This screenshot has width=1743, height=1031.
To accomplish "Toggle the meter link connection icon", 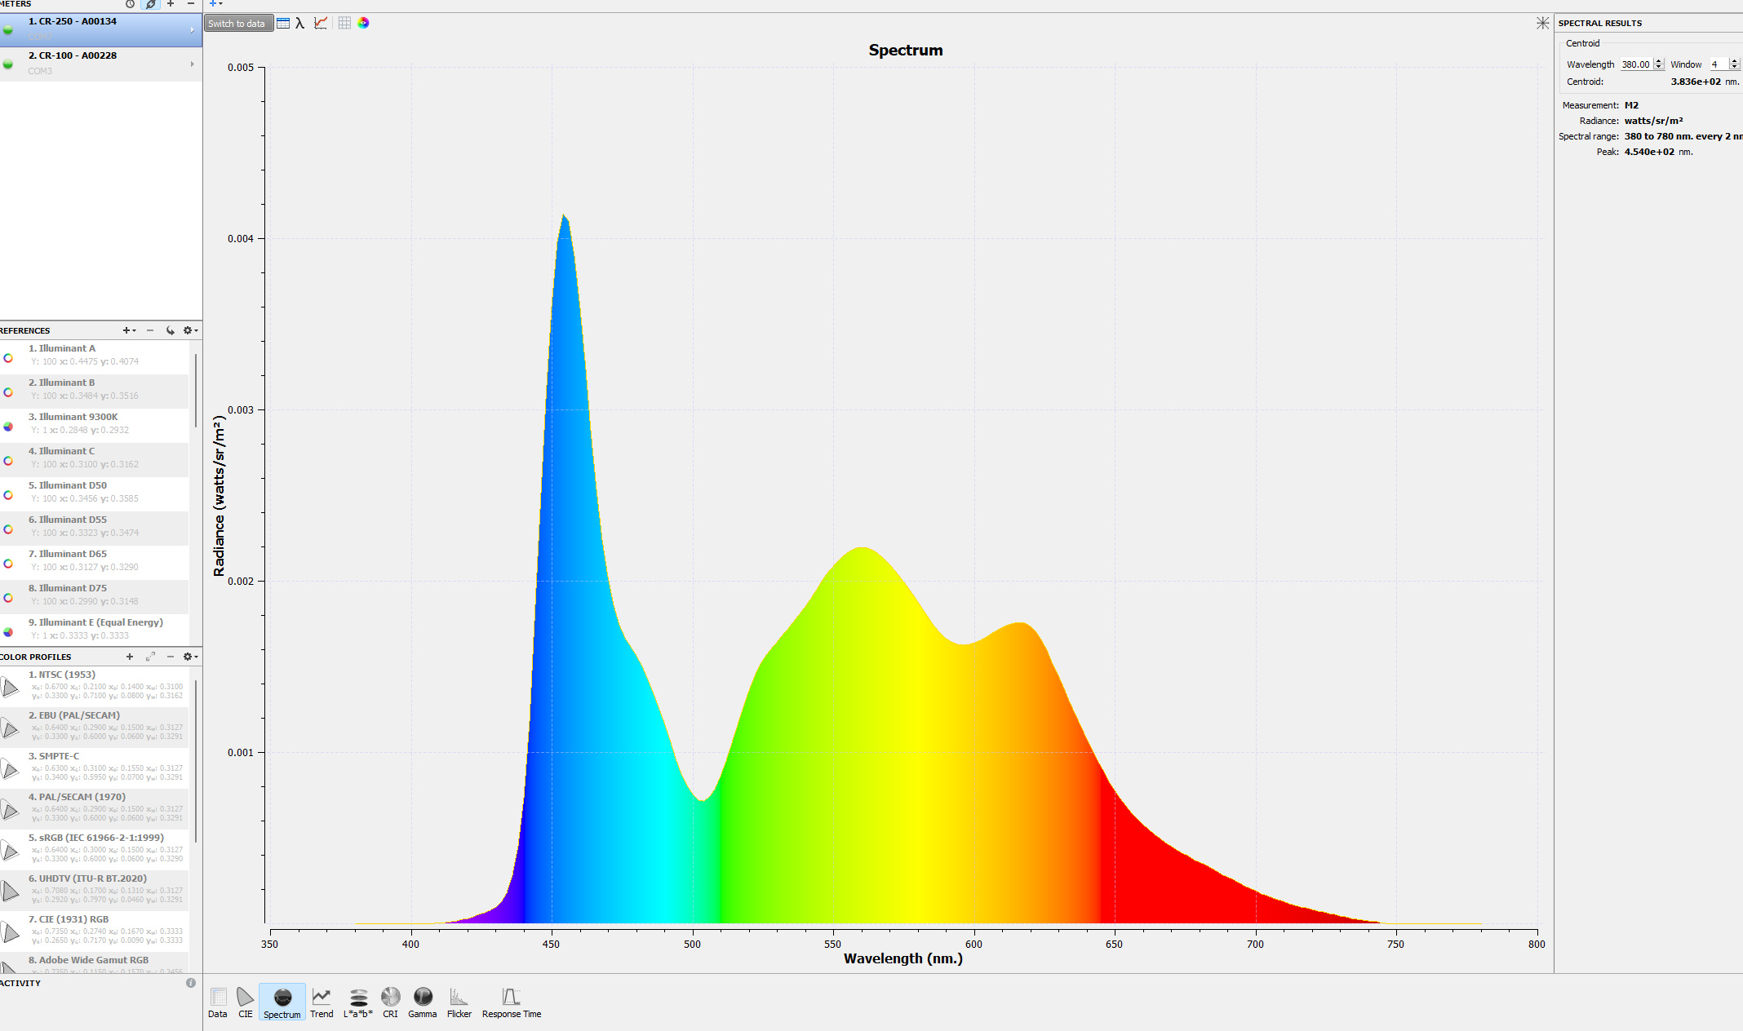I will click(x=151, y=4).
